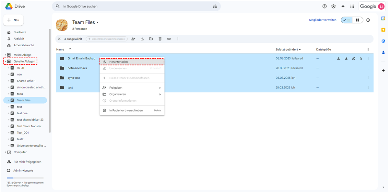Image resolution: width=389 pixels, height=193 pixels.
Task: Open the Gemini sparkle icon
Action: (343, 6)
